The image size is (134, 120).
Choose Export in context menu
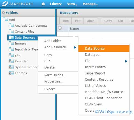[58, 89]
